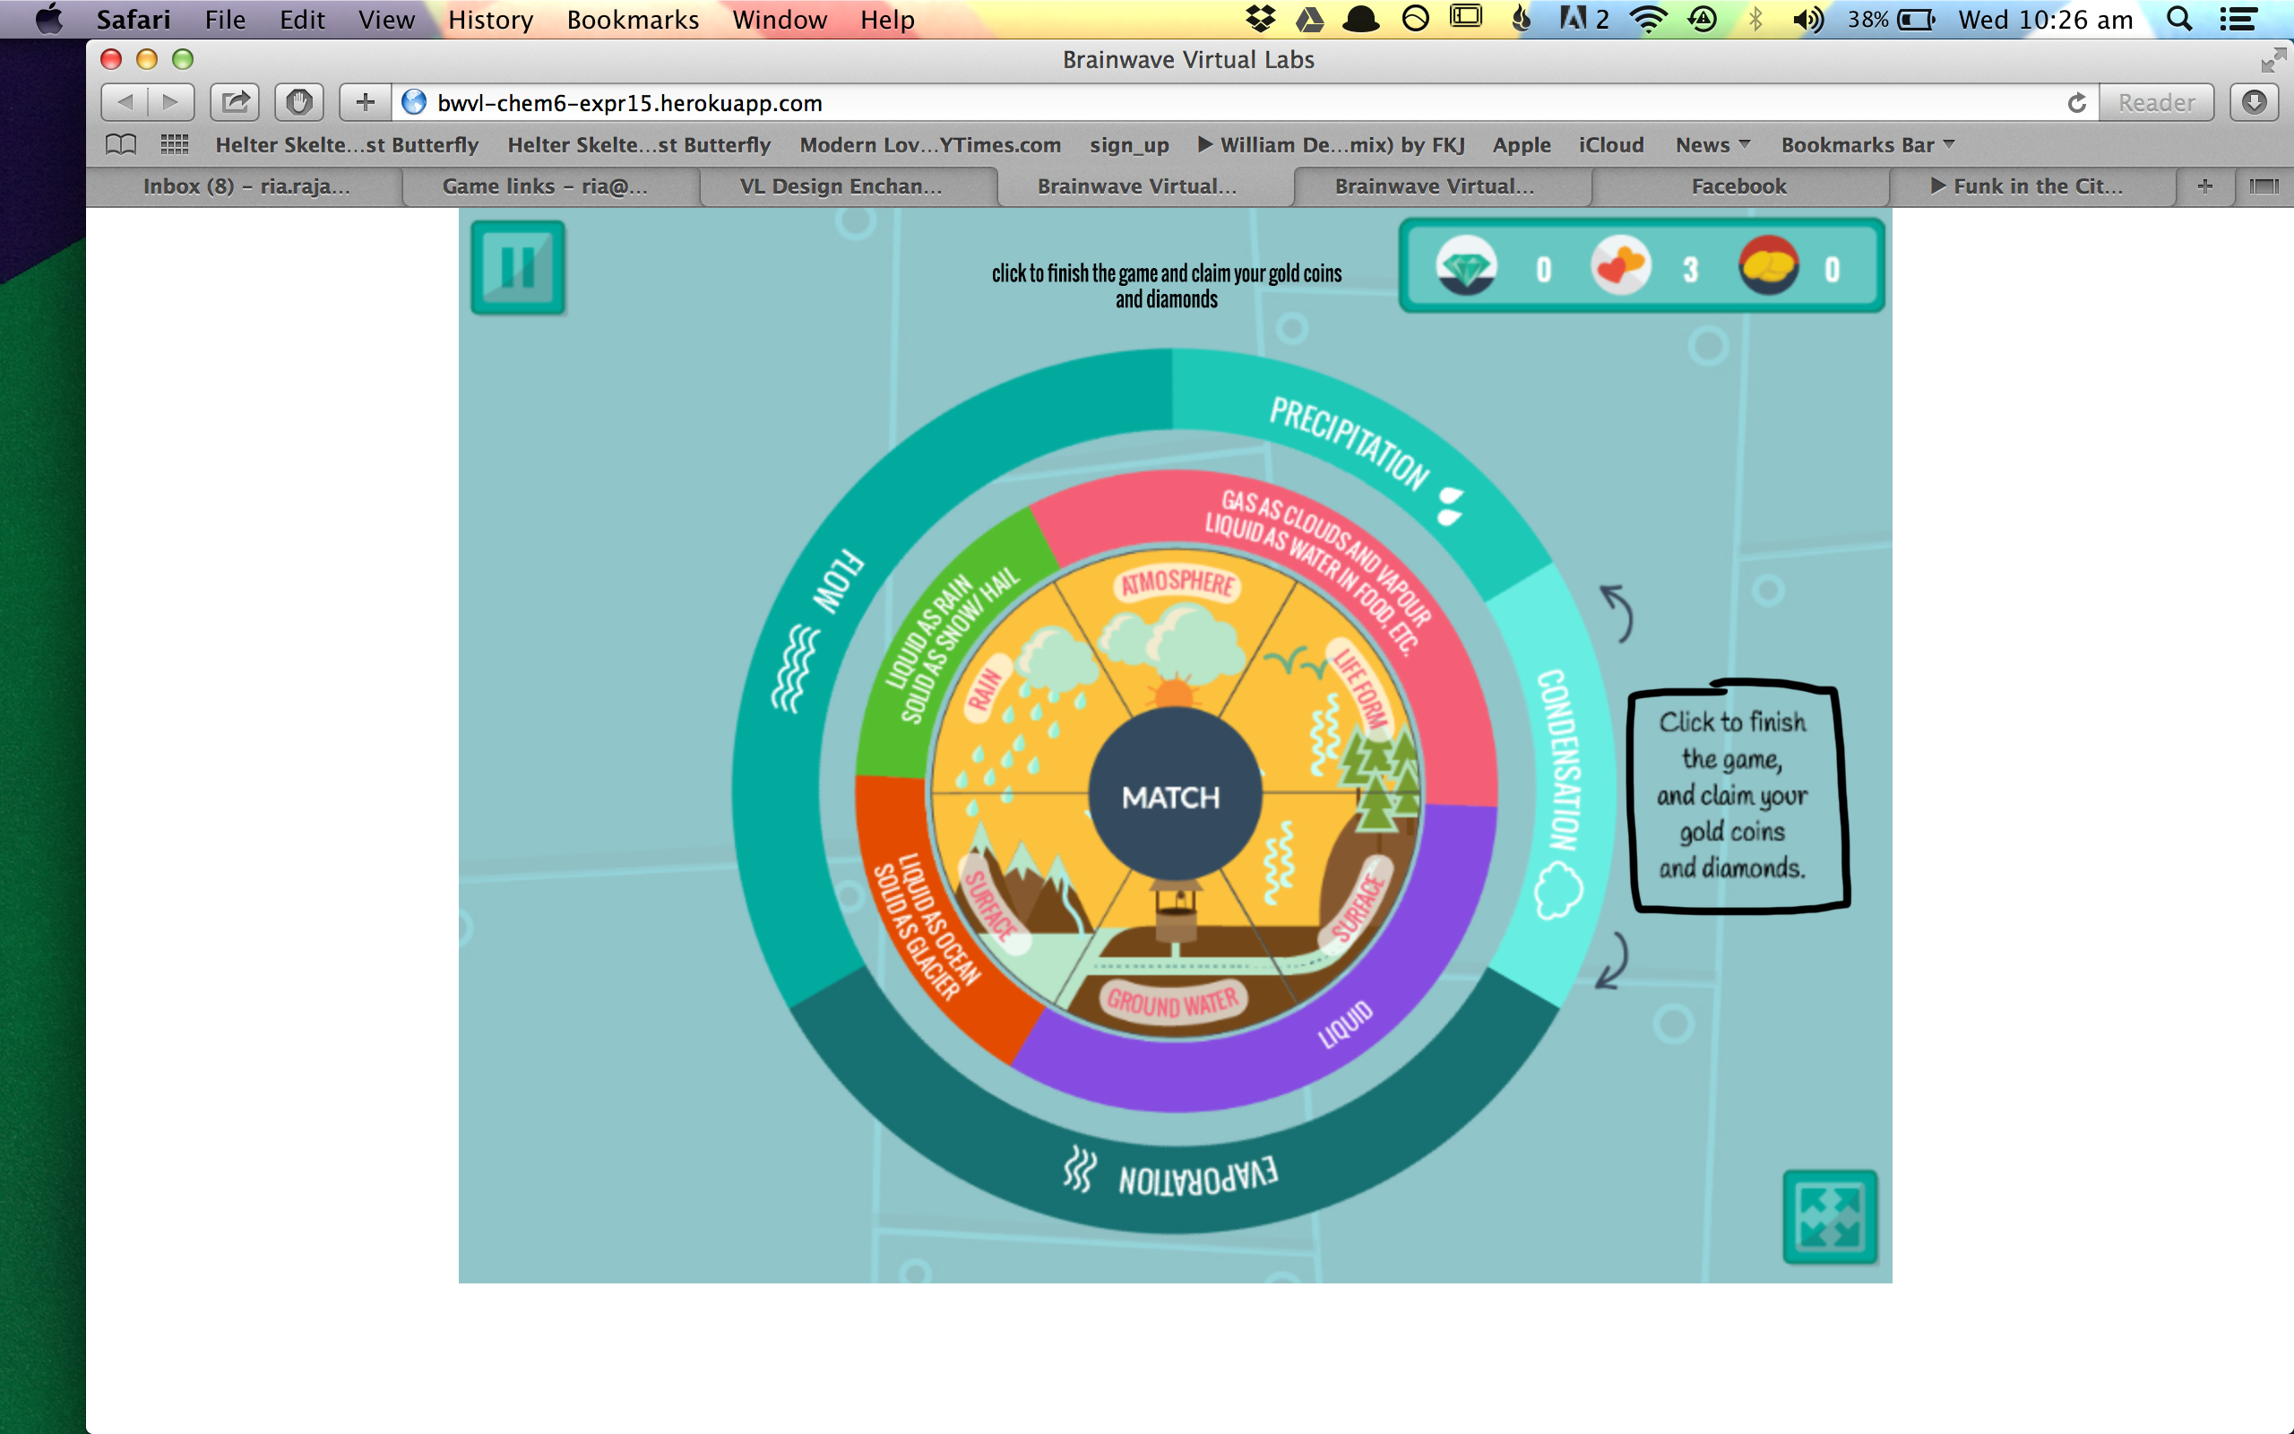Click the Reader button
This screenshot has height=1434, width=2294.
point(2156,102)
